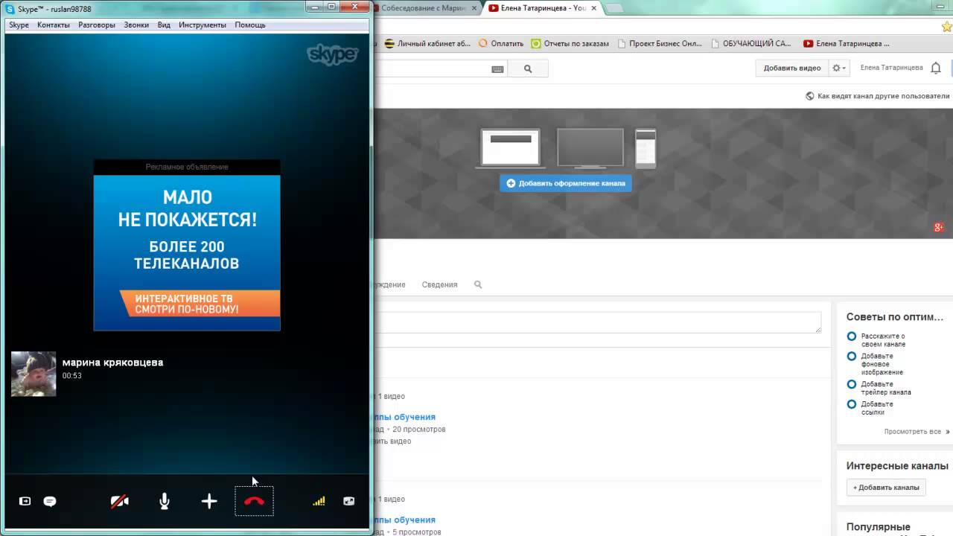
Task: Click Добавить оформление канала button
Action: [x=566, y=183]
